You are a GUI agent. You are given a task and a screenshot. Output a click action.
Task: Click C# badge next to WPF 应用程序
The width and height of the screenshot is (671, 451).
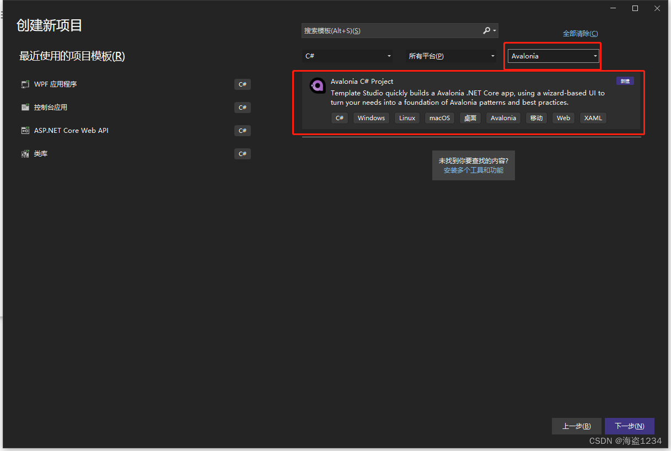[243, 84]
